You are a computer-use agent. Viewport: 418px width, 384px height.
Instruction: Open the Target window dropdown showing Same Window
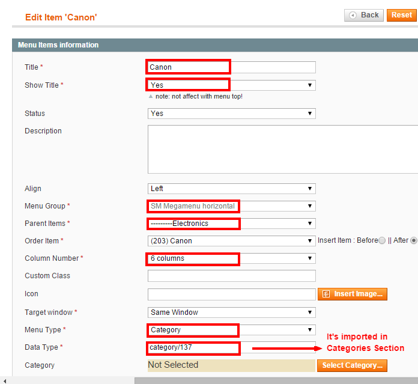click(x=232, y=312)
